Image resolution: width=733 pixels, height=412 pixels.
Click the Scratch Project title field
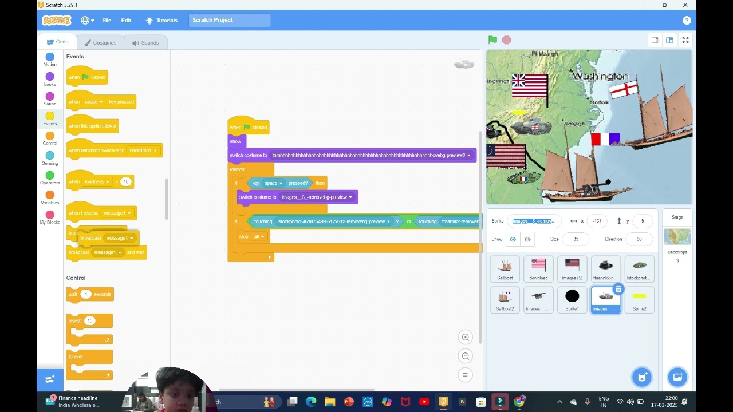230,20
